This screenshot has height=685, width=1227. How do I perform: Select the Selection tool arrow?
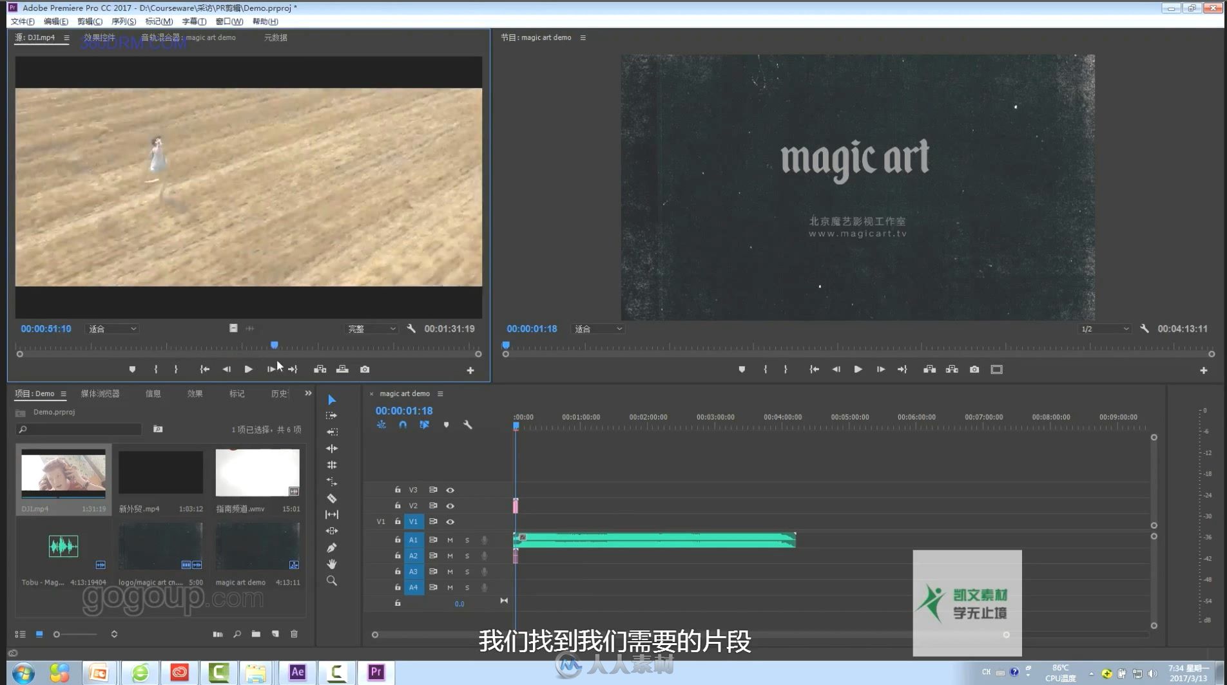[x=332, y=400]
